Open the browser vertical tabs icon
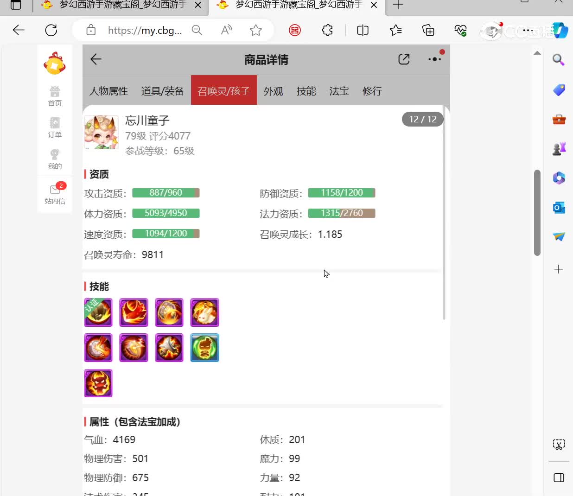 pos(16,5)
